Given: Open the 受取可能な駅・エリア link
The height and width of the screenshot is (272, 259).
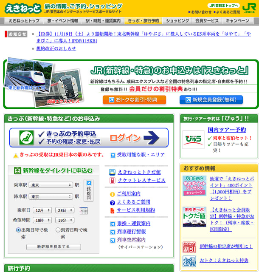Looking at the screenshot, I should pos(141,155).
